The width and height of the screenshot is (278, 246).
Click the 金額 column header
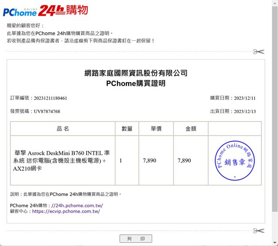click(x=191, y=129)
